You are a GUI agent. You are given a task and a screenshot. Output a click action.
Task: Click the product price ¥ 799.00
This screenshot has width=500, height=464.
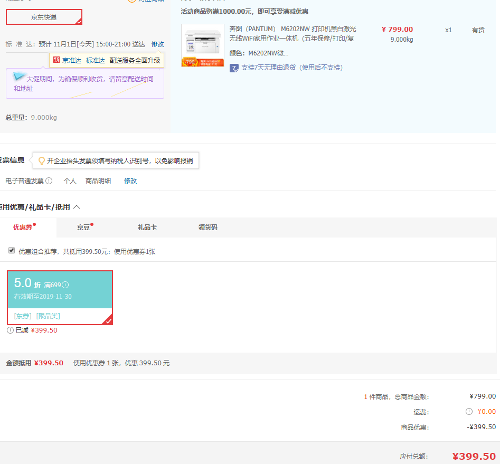click(397, 30)
